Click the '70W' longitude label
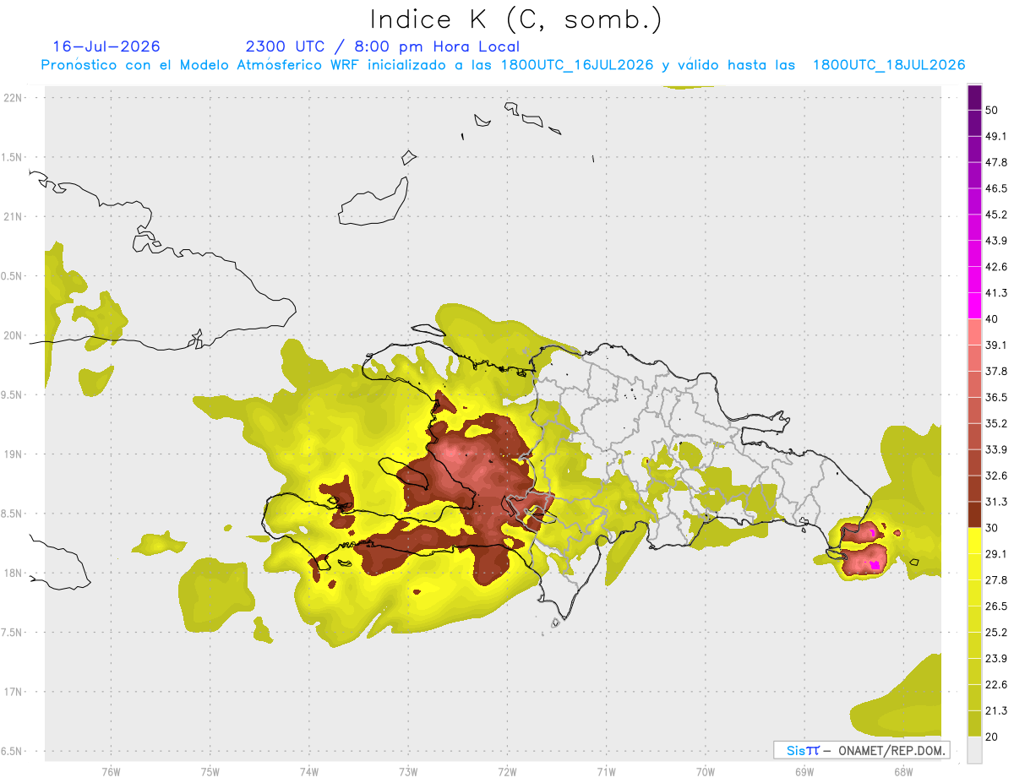 point(705,771)
